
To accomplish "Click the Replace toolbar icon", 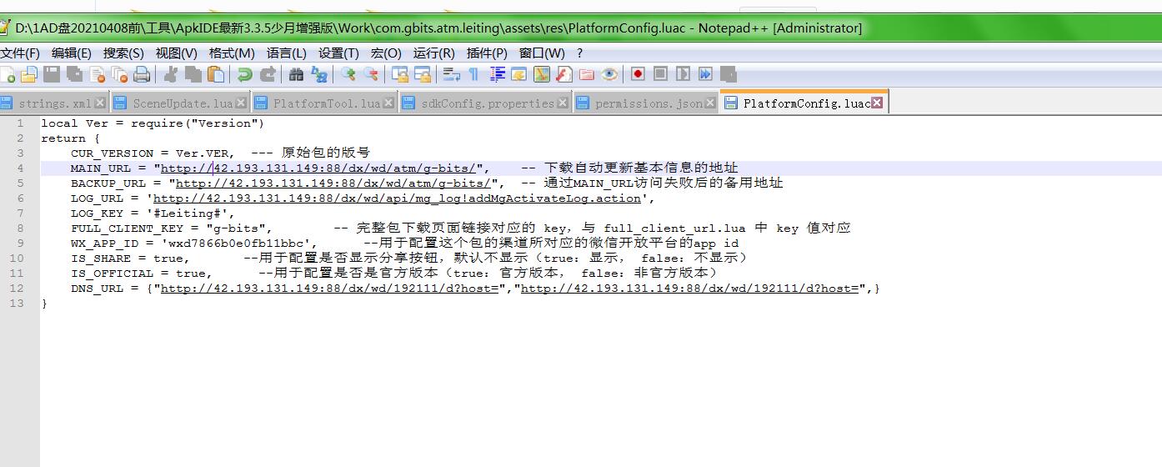I will click(318, 74).
